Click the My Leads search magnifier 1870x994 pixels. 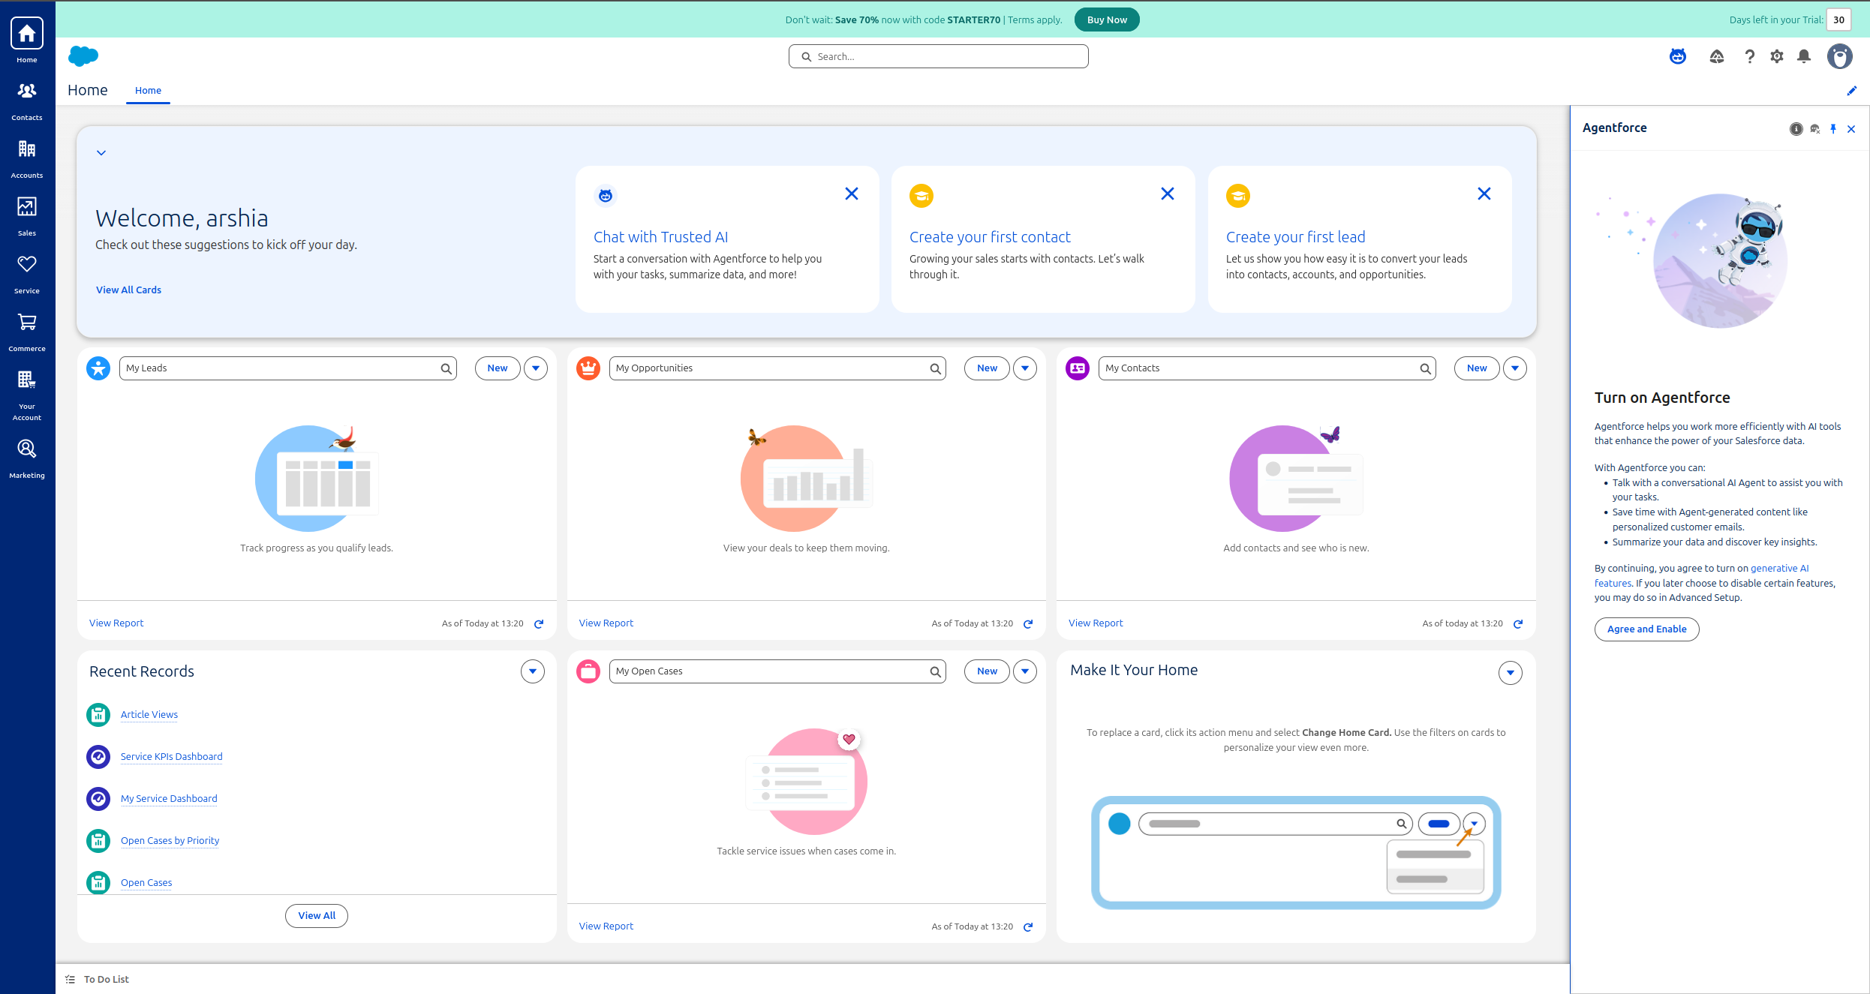tap(446, 368)
